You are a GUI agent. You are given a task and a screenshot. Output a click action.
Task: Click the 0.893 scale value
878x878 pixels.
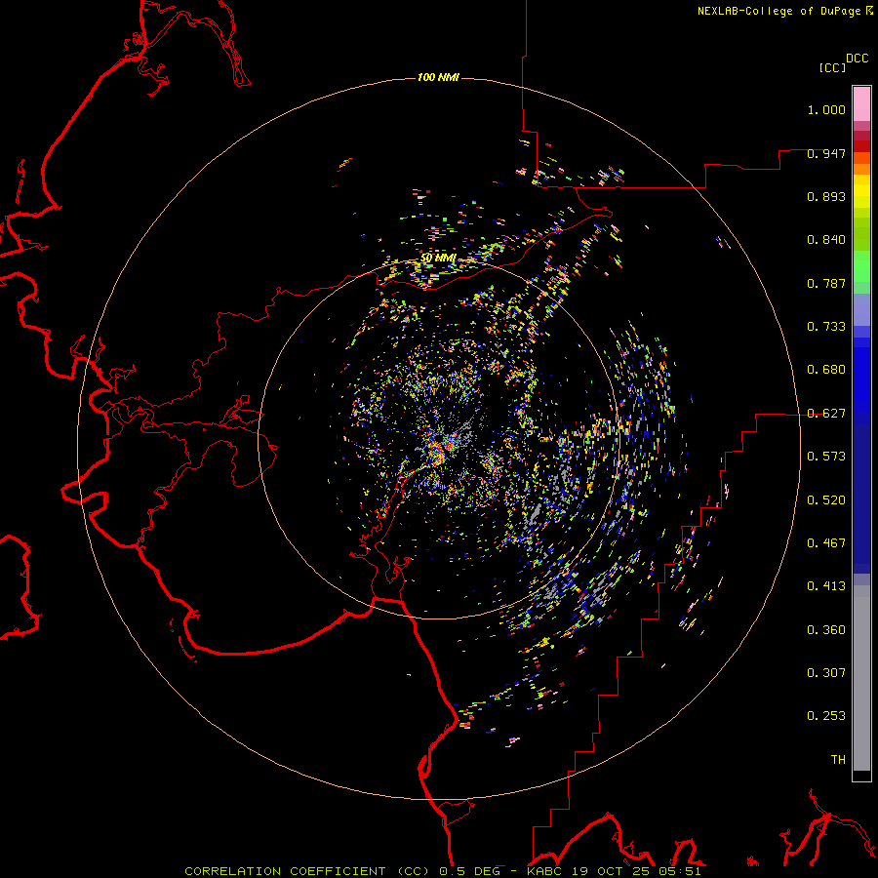click(826, 196)
